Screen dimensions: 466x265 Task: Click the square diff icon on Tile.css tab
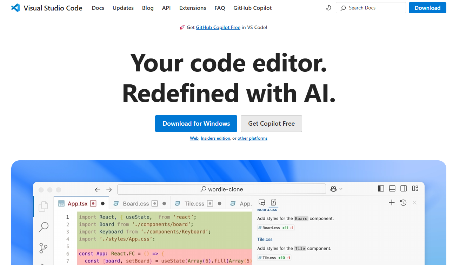[210, 203]
